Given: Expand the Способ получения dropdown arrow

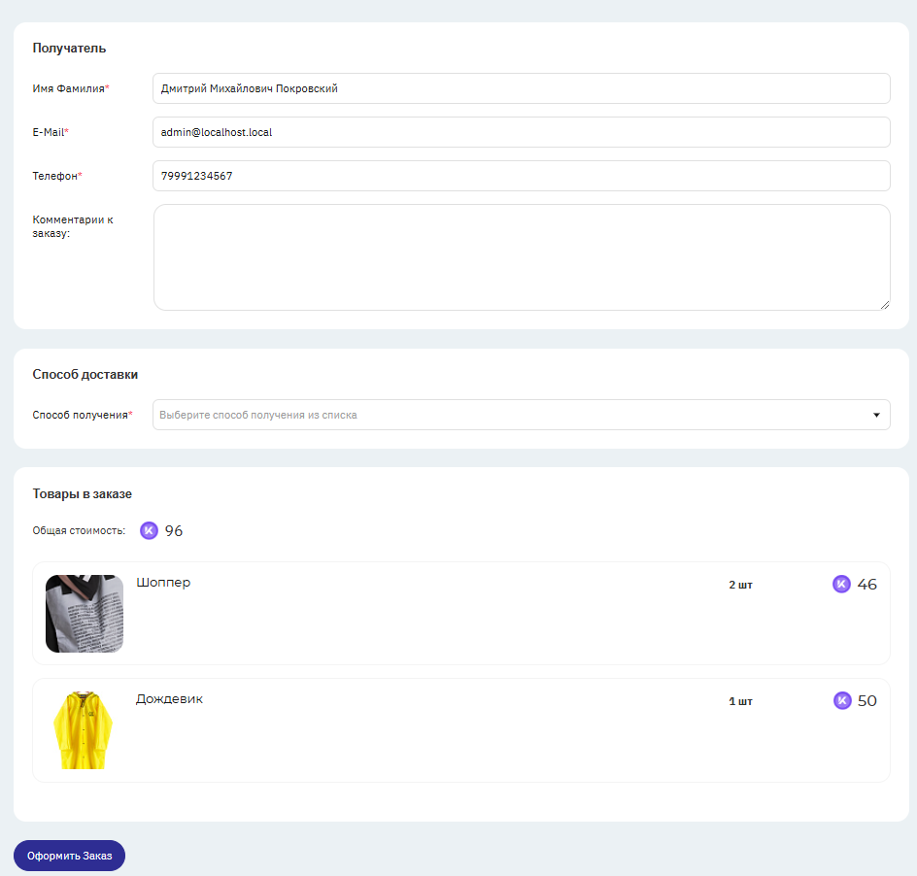Looking at the screenshot, I should point(876,415).
